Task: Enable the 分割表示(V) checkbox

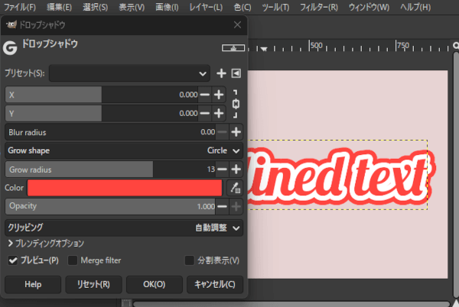Action: pos(189,260)
